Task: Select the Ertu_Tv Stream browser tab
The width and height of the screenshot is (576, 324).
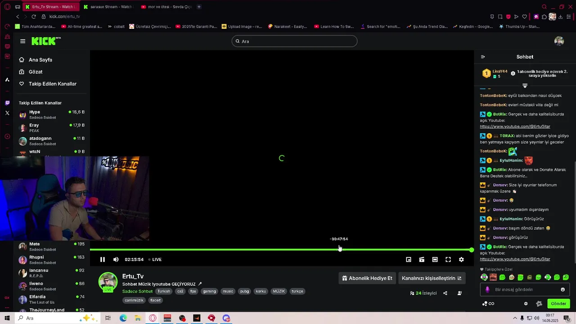Action: (x=50, y=7)
